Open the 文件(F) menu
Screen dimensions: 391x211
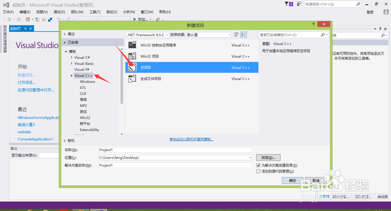tap(8, 12)
